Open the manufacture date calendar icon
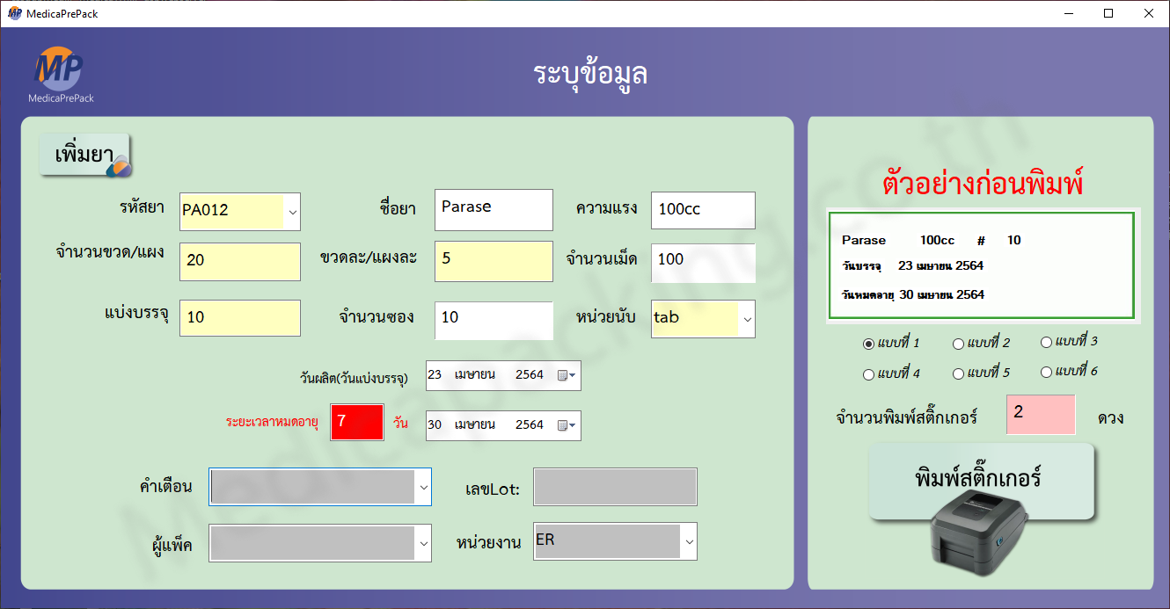Viewport: 1170px width, 609px height. point(567,375)
